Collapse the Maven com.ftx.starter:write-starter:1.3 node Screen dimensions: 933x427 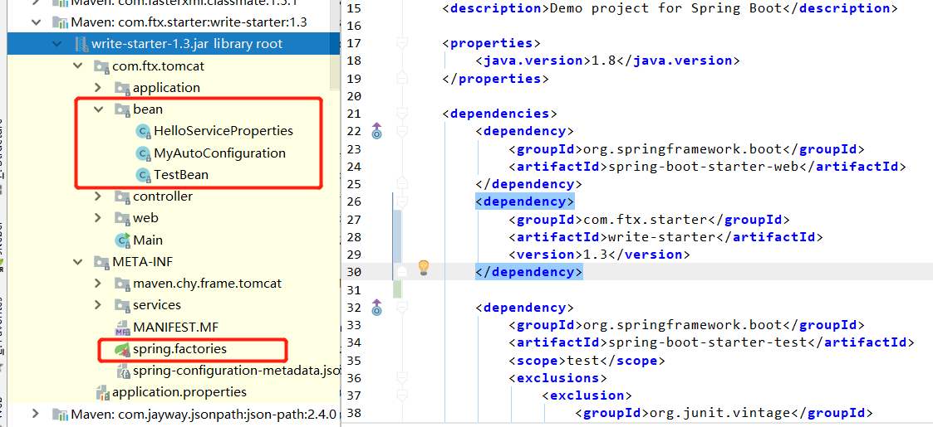pos(37,22)
